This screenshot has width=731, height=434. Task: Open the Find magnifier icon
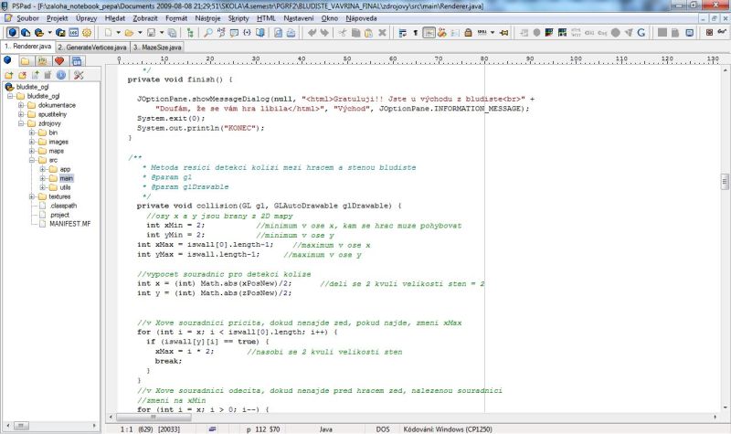point(208,33)
